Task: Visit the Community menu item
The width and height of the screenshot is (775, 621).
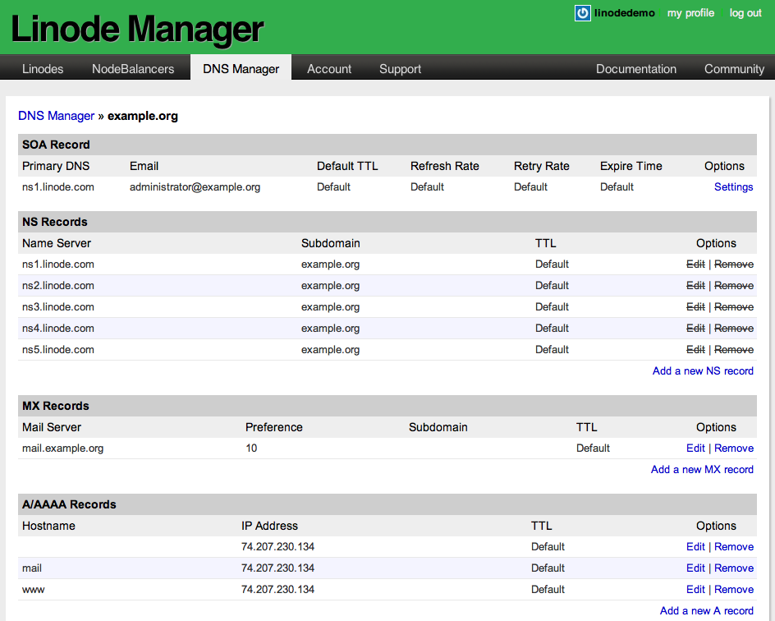Action: point(734,69)
